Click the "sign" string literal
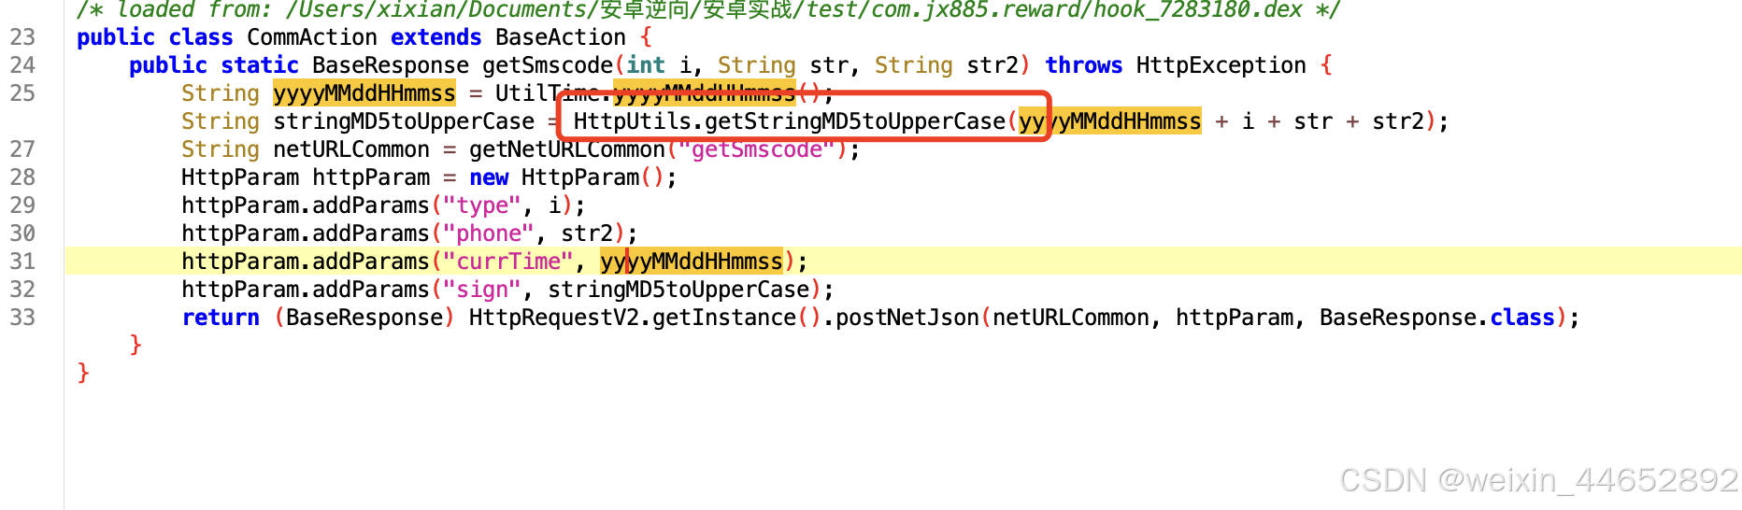The height and width of the screenshot is (510, 1742). pos(482,290)
